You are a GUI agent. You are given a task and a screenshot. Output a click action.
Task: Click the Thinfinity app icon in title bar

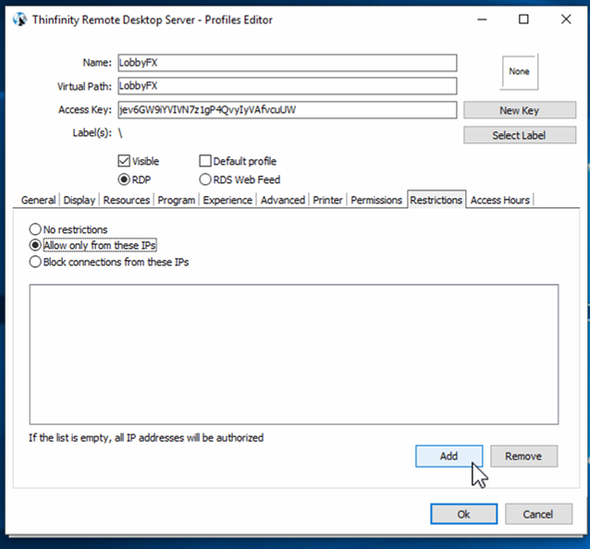click(x=18, y=19)
